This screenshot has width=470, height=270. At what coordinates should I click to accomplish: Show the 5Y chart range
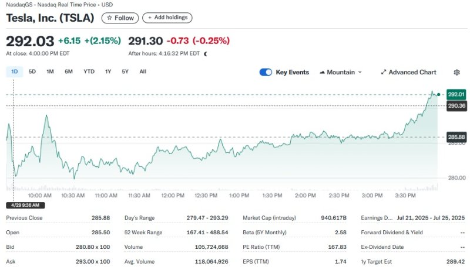[x=125, y=71]
